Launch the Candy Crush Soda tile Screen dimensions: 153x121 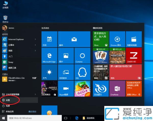[82, 89]
